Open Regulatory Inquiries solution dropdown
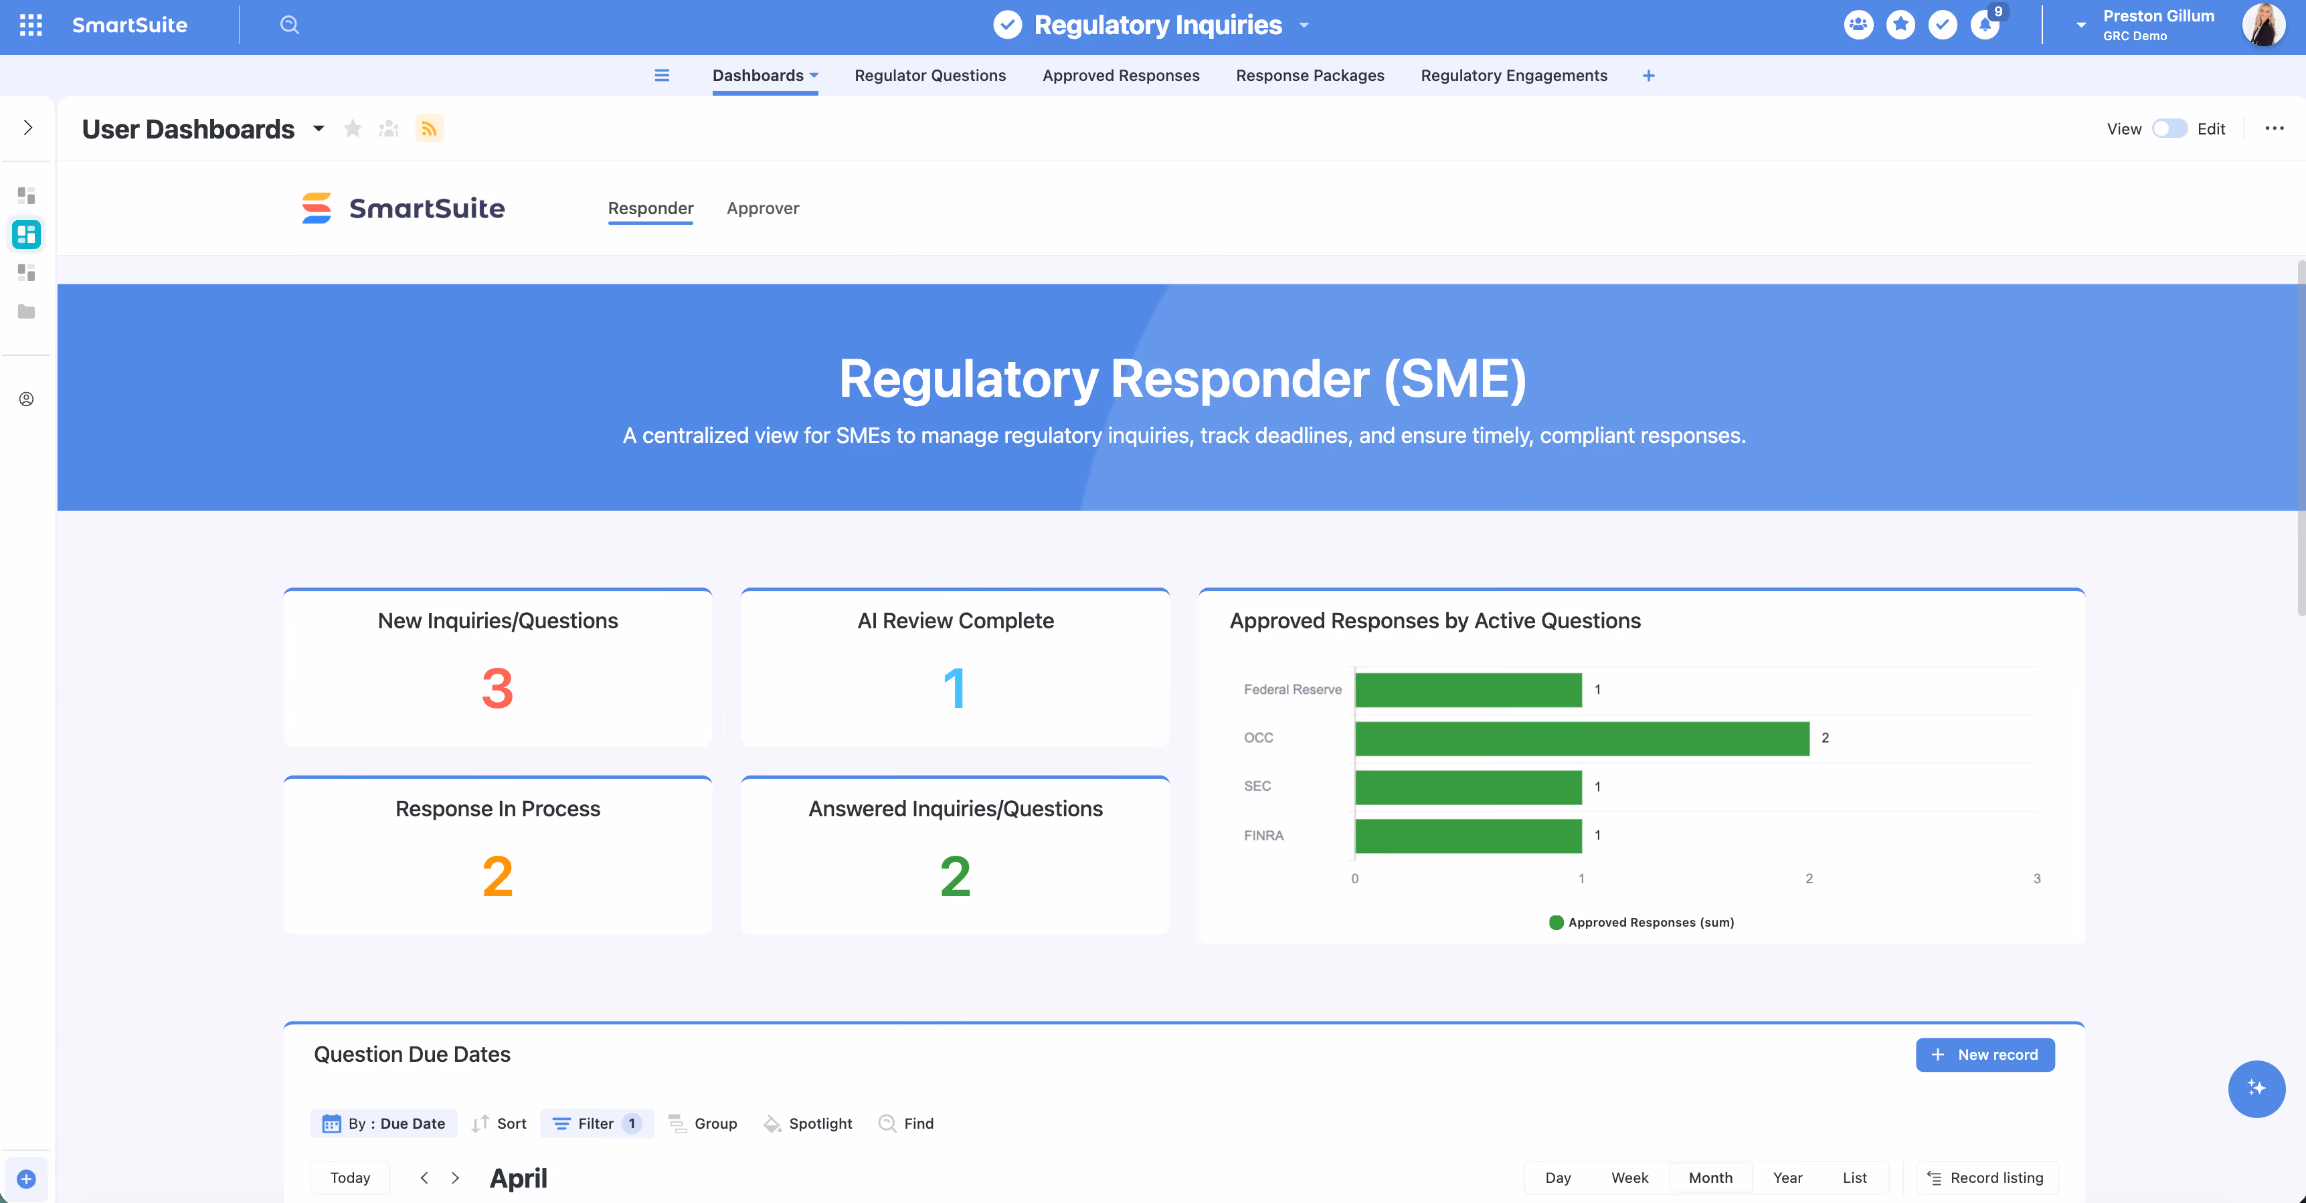 coord(1304,25)
